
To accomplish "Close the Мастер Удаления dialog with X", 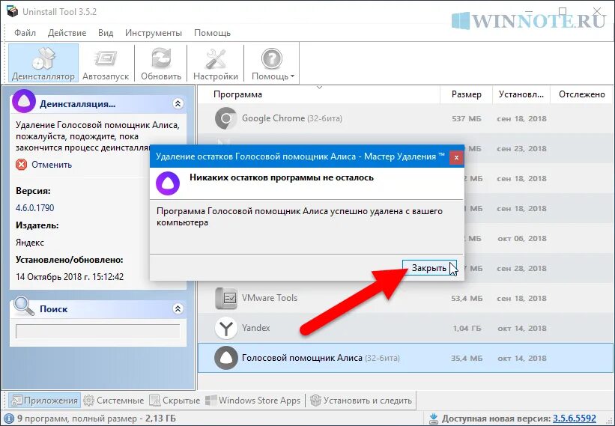I will click(456, 157).
